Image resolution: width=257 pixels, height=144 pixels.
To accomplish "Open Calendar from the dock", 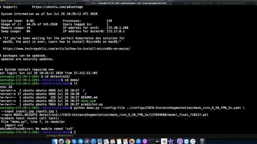I will click(112, 141).
